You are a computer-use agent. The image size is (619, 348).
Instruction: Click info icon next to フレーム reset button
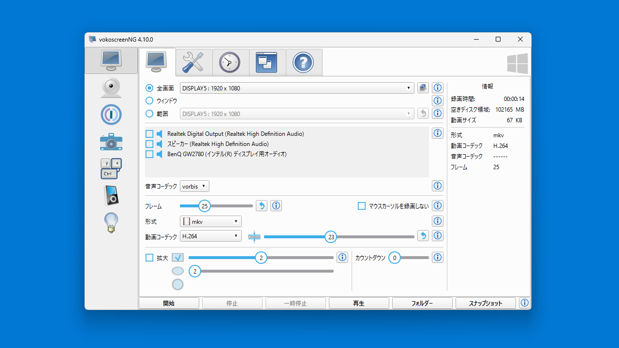tap(276, 206)
